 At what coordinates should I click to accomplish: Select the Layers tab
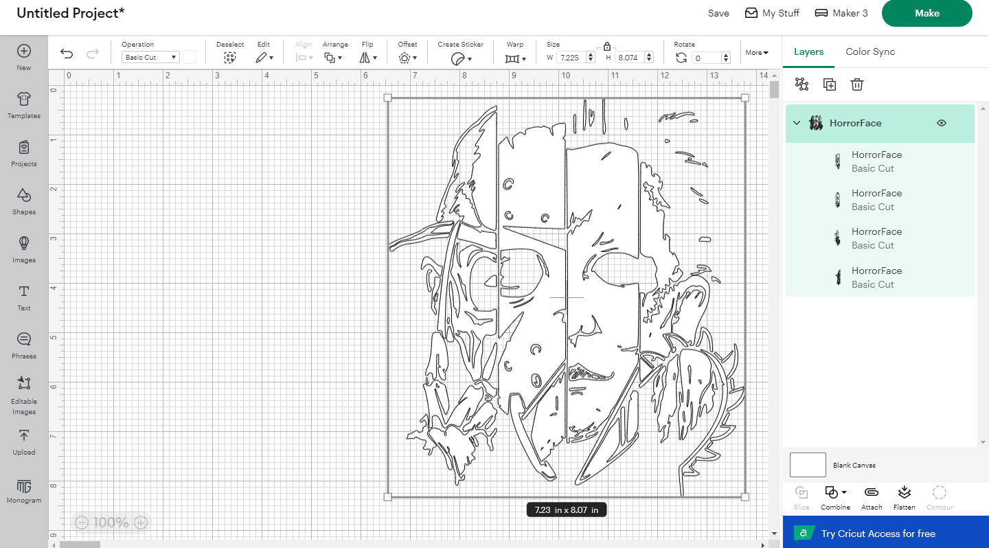[x=808, y=52]
